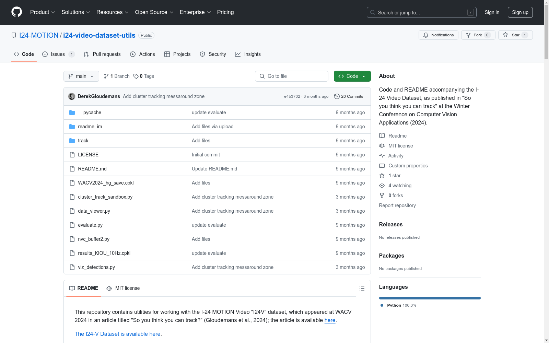Switch to the Insights tab
The height and width of the screenshot is (343, 549).
coord(248,54)
